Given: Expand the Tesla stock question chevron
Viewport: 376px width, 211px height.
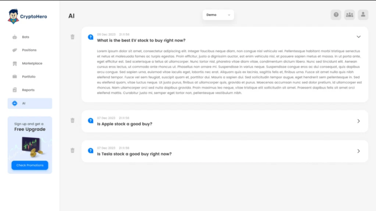Looking at the screenshot, I should 358,151.
